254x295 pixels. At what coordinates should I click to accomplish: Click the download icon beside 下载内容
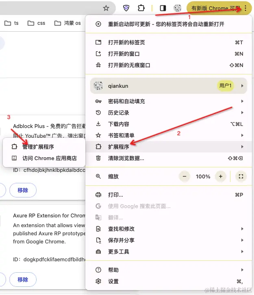(98, 124)
